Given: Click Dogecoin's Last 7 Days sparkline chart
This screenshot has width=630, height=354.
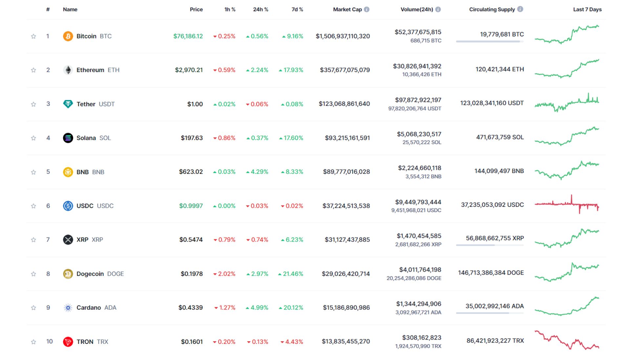Looking at the screenshot, I should (x=568, y=274).
